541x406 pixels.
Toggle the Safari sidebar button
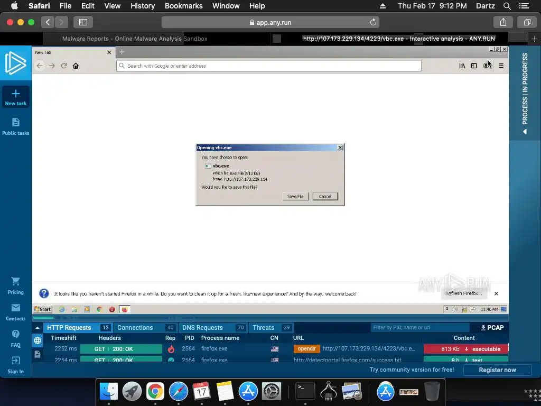(x=83, y=22)
